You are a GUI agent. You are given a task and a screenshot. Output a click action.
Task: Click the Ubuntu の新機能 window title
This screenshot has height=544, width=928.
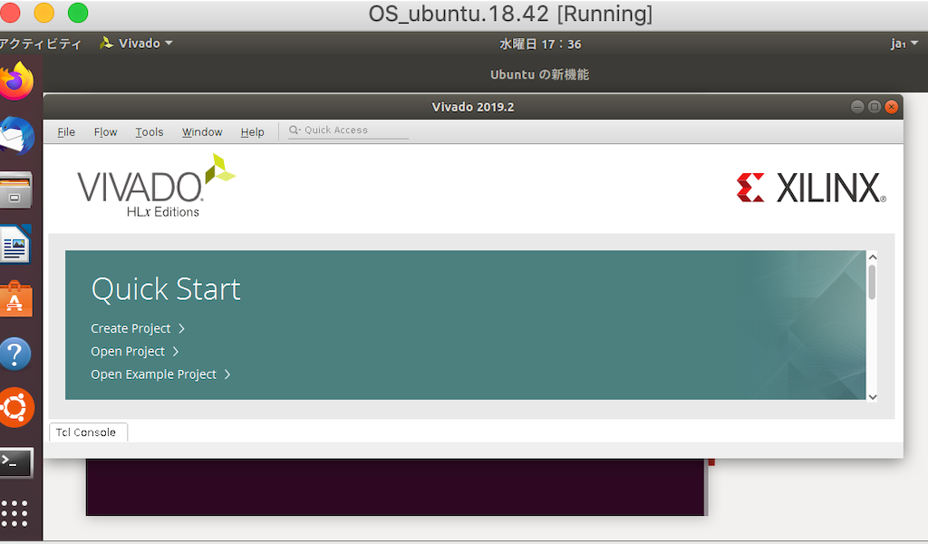[x=540, y=74]
